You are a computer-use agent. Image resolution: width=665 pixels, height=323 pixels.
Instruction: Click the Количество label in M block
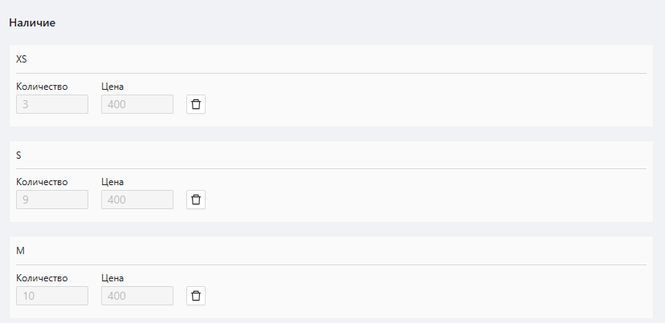click(42, 278)
